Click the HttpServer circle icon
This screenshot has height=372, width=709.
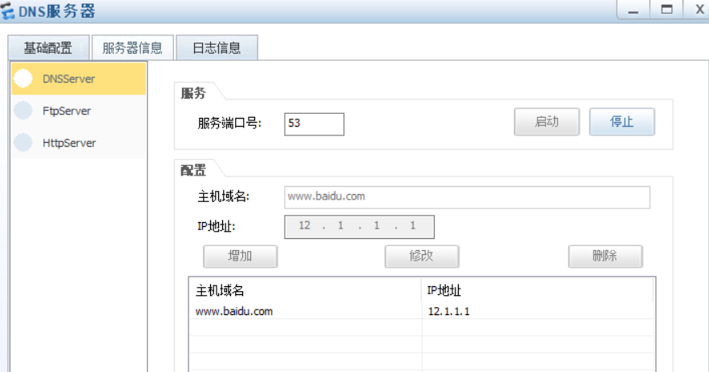pos(23,143)
